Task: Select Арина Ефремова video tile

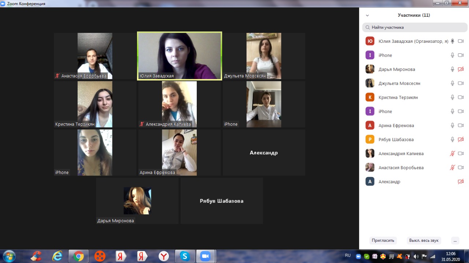Action: [x=180, y=153]
